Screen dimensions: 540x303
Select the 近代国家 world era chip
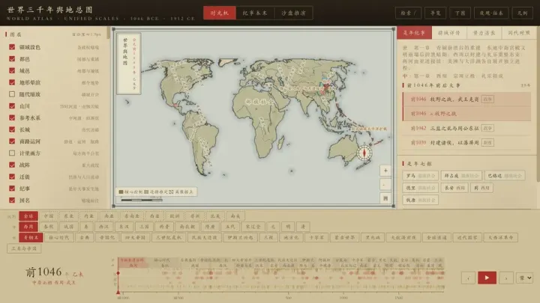pos(467,237)
